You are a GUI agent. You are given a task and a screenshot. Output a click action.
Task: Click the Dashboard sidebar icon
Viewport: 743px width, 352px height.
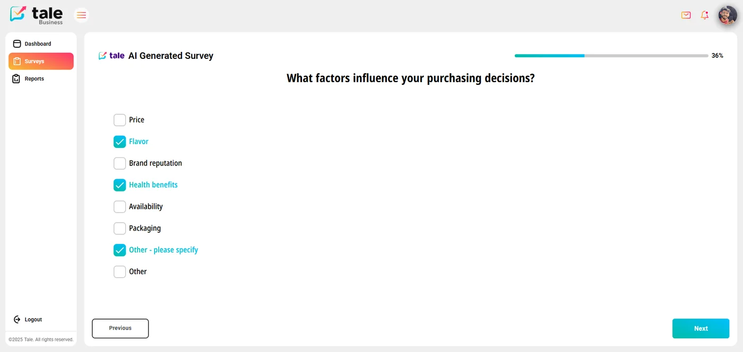[17, 43]
